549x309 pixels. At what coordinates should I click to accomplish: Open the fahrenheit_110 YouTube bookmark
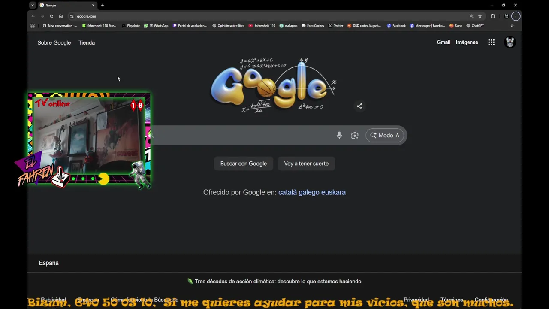(262, 26)
